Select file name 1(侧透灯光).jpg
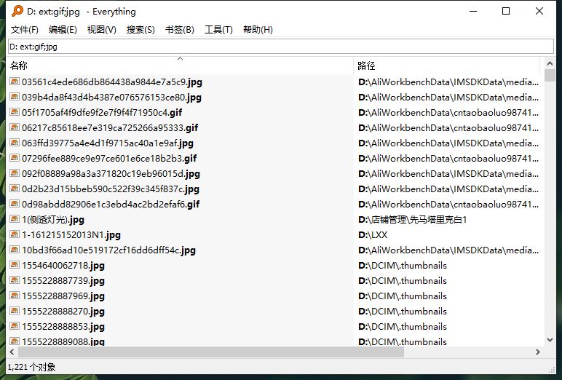The width and height of the screenshot is (562, 380). pyautogui.click(x=53, y=220)
